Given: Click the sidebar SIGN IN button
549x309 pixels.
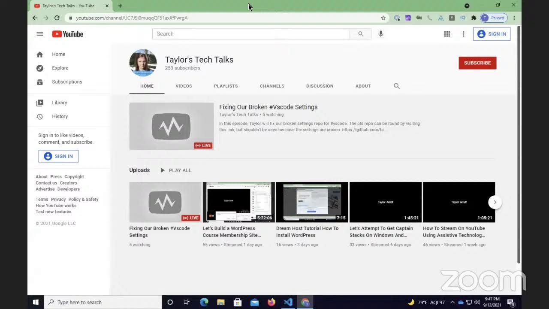Looking at the screenshot, I should click(x=58, y=156).
